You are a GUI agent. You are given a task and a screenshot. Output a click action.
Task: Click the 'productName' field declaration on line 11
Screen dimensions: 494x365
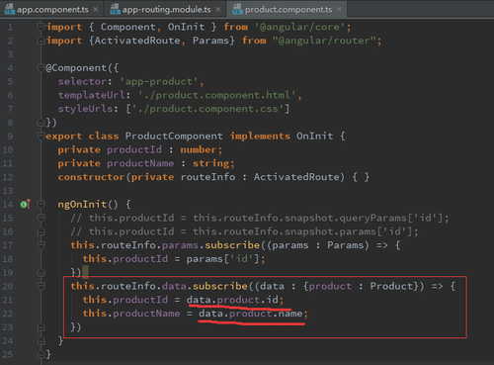click(140, 163)
